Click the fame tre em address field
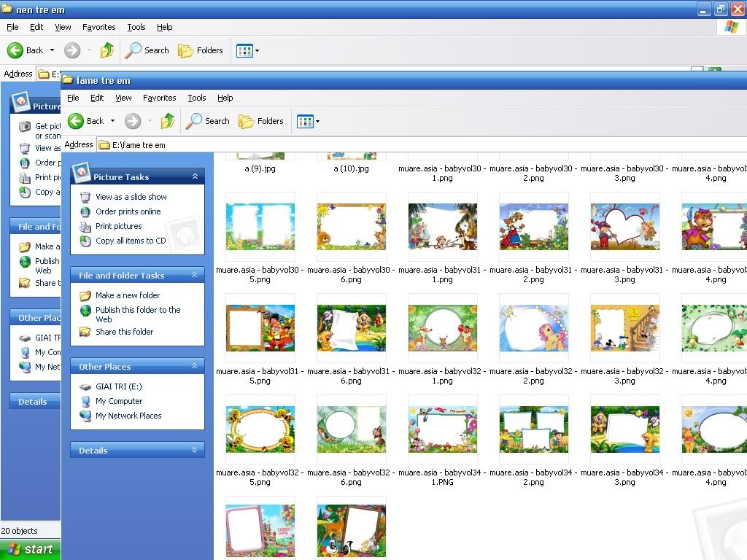This screenshot has height=560, width=747. 422,145
